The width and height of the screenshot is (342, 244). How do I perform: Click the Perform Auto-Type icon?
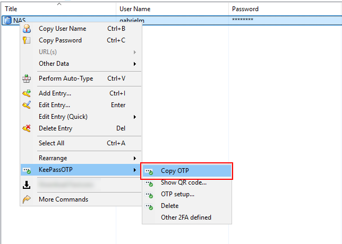tap(27, 79)
